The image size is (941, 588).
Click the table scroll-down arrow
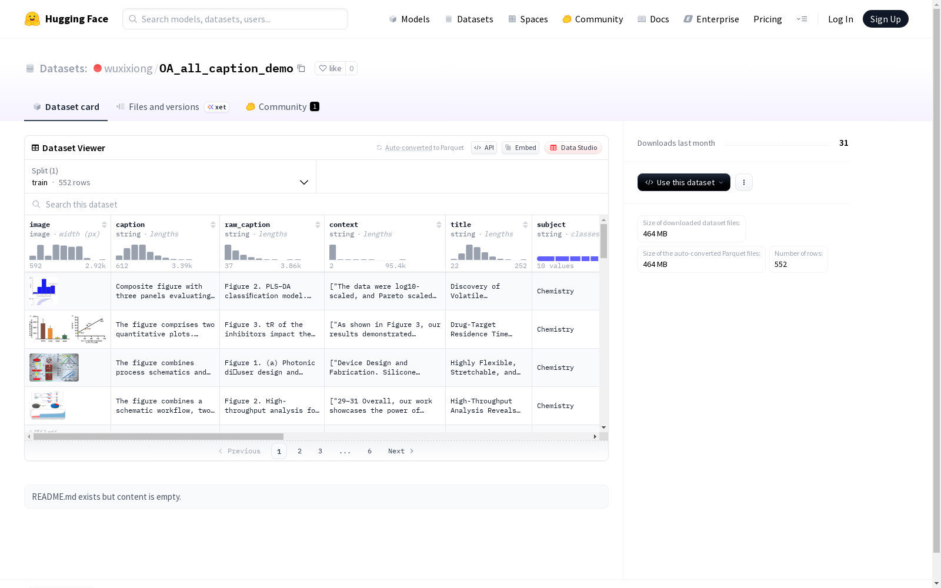point(603,427)
